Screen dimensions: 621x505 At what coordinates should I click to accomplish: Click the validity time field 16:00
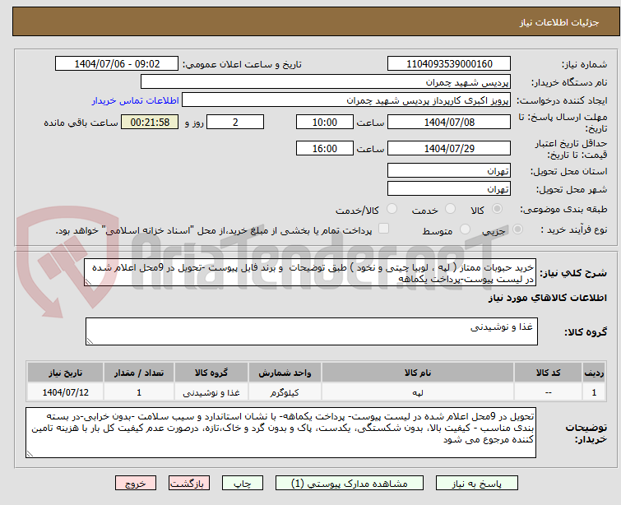click(x=325, y=148)
